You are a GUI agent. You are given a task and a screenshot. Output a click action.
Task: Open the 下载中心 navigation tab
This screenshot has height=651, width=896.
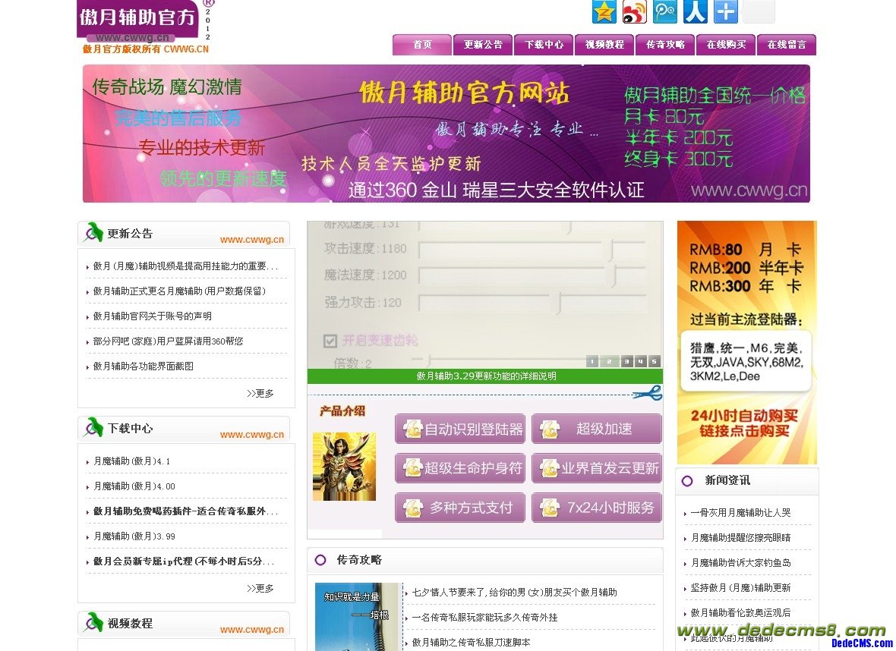coord(544,45)
